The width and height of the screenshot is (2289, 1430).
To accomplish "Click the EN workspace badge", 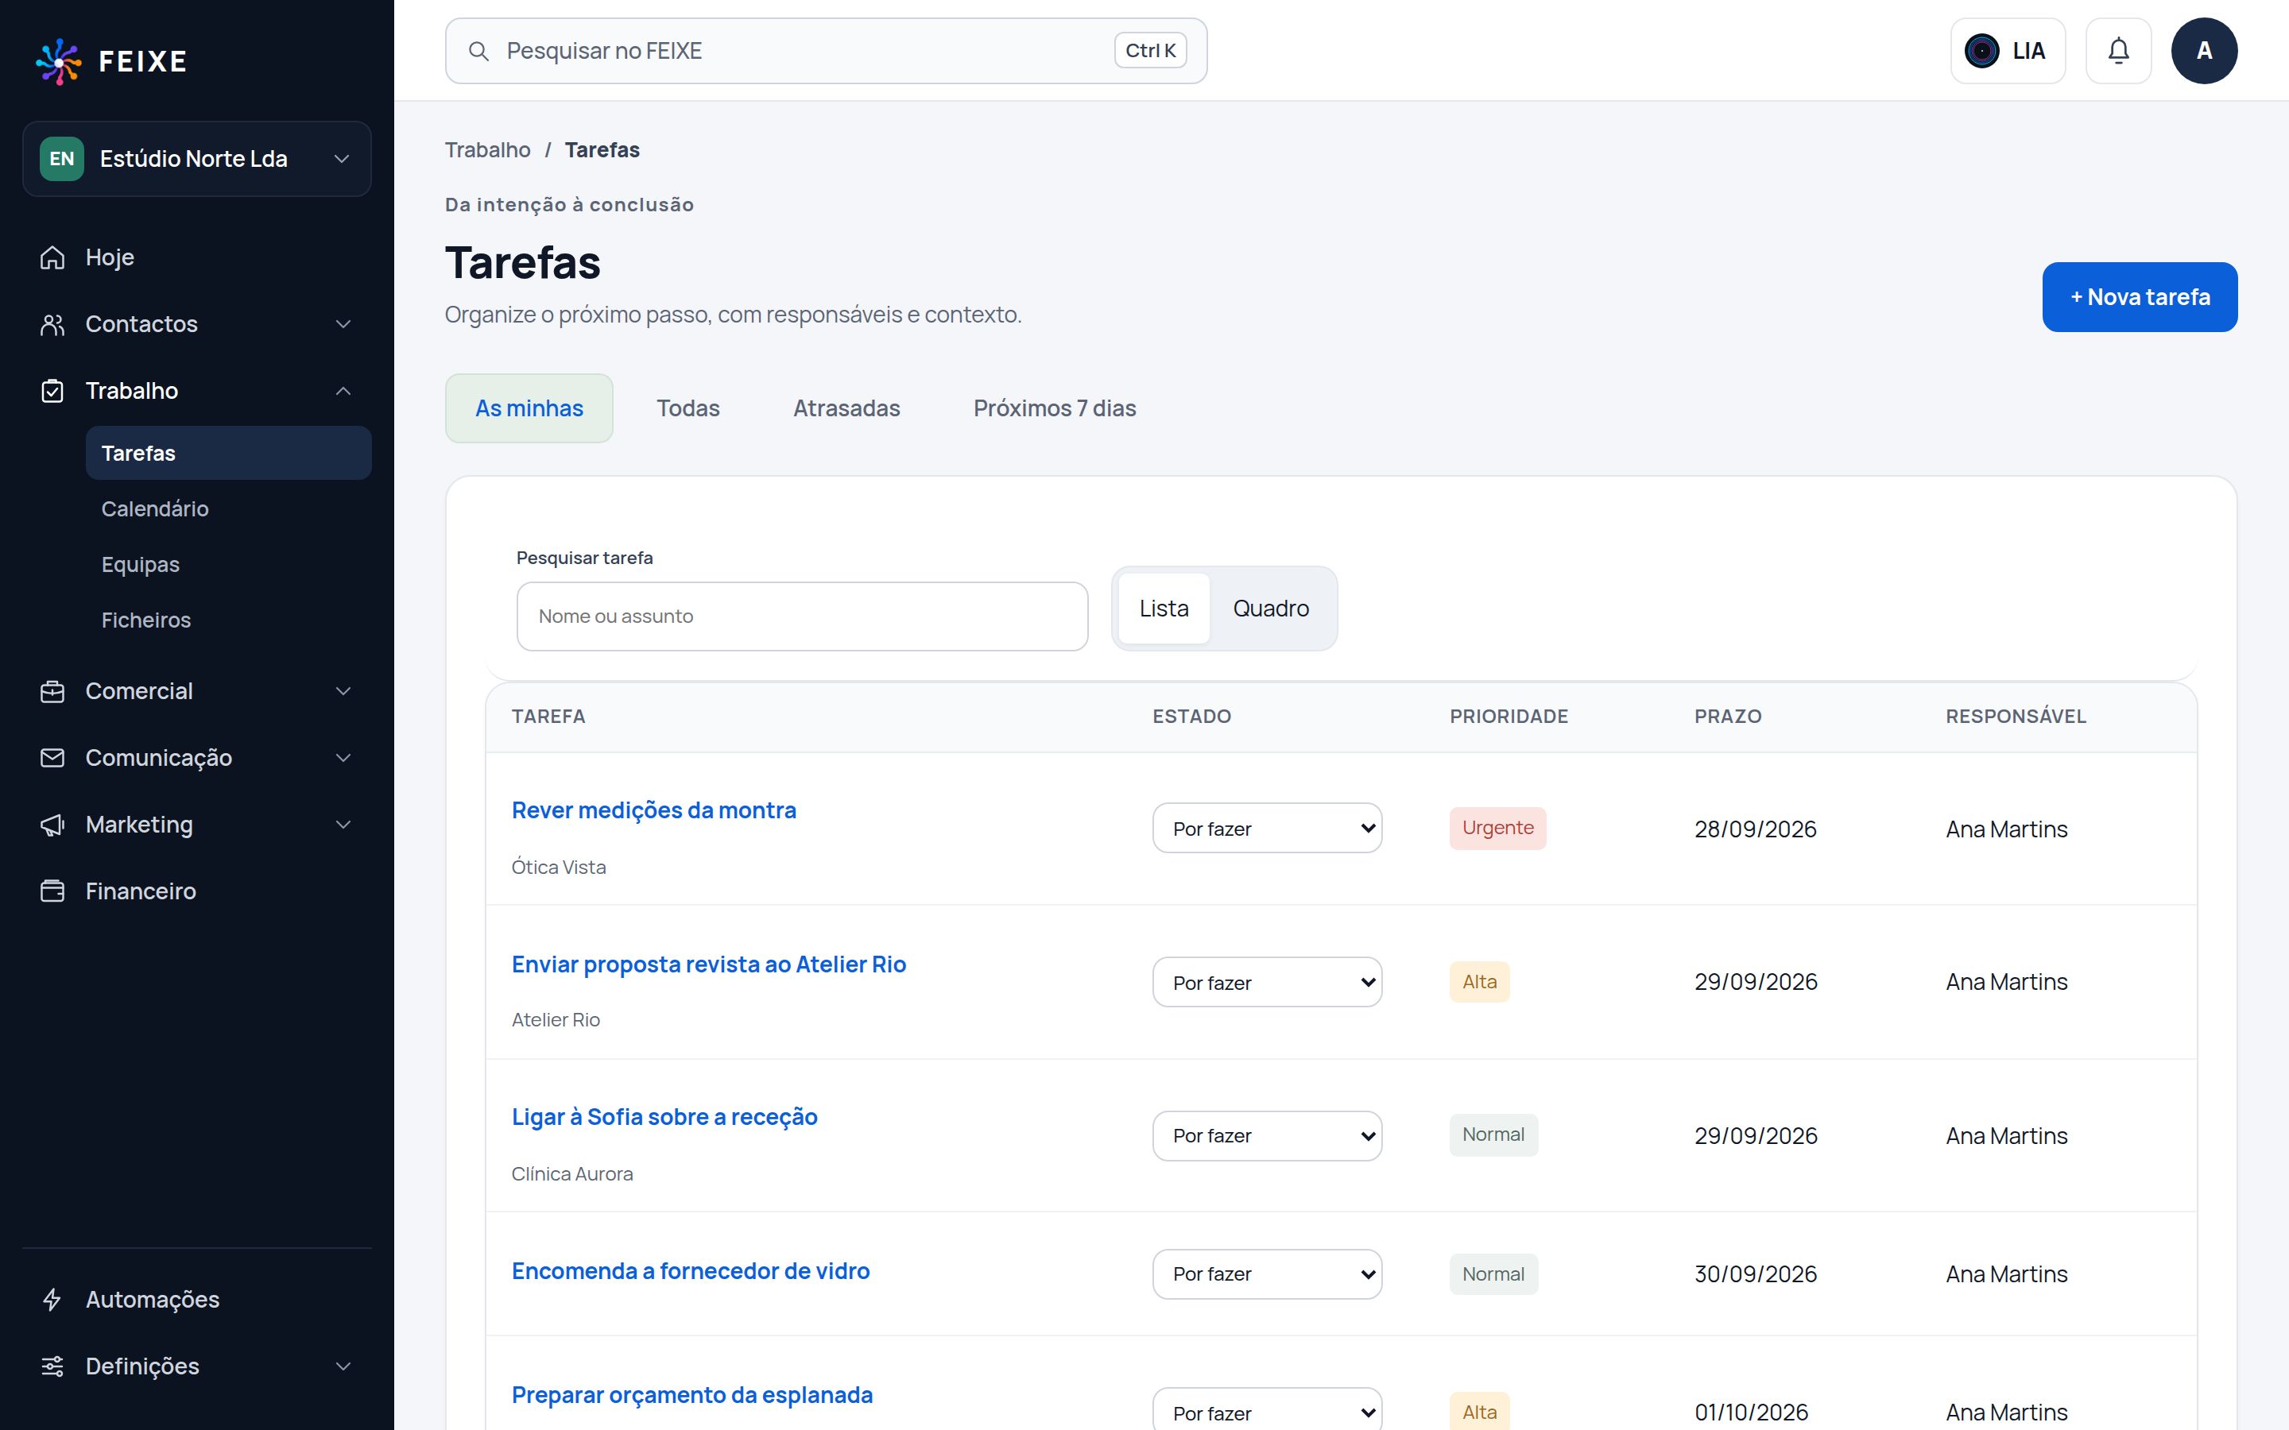I will coord(61,159).
